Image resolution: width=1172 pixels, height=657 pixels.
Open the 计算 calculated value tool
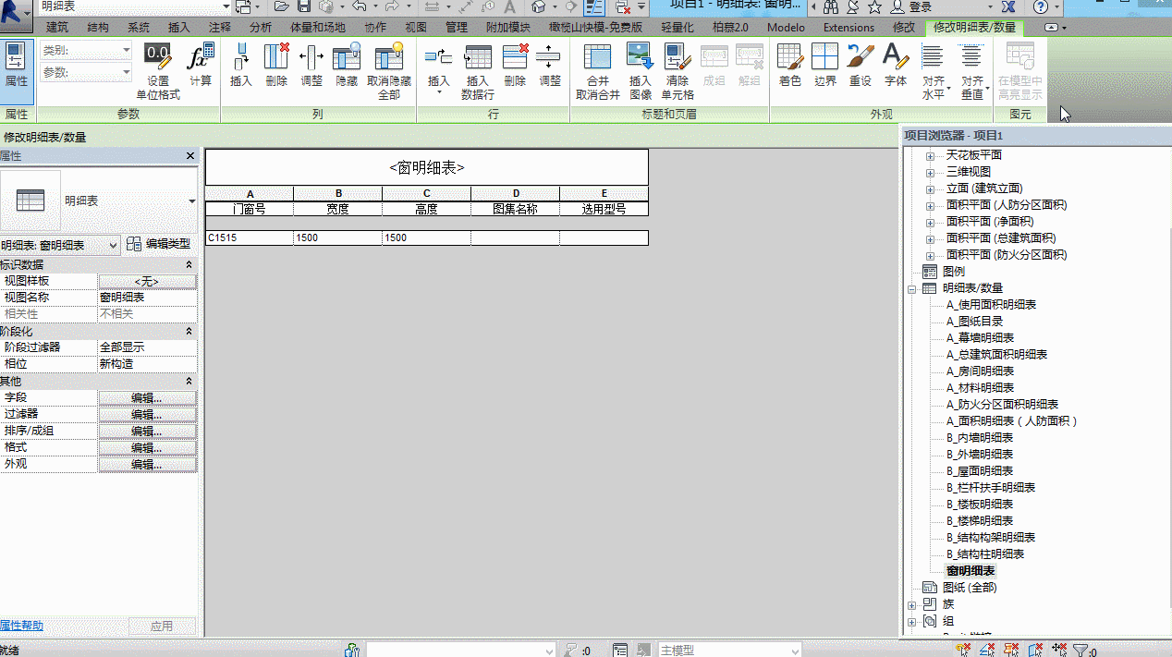(x=201, y=65)
